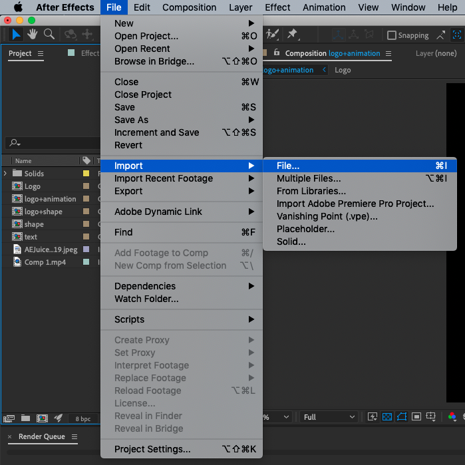Viewport: 465px width, 465px height.
Task: Click the new folder icon in Project panel
Action: [x=25, y=418]
